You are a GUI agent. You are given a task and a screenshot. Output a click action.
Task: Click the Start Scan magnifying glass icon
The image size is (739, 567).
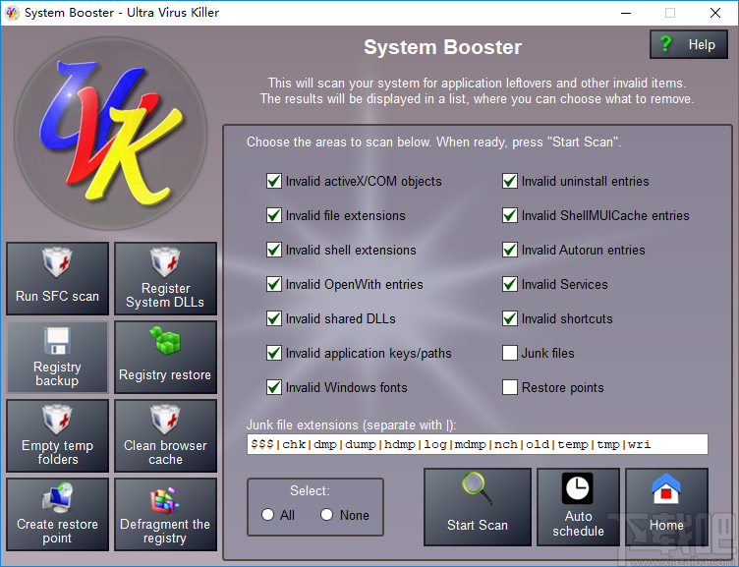click(x=477, y=488)
